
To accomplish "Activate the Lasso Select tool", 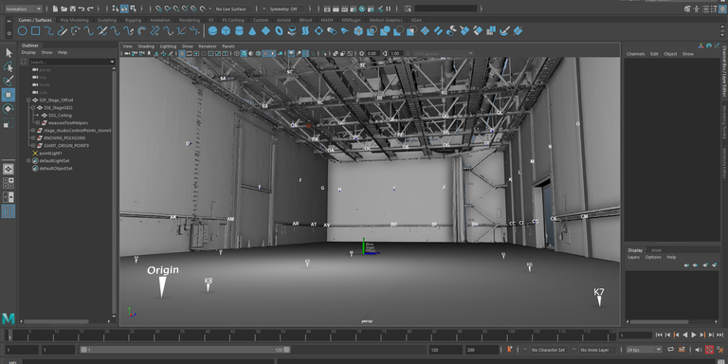I will pyautogui.click(x=9, y=67).
